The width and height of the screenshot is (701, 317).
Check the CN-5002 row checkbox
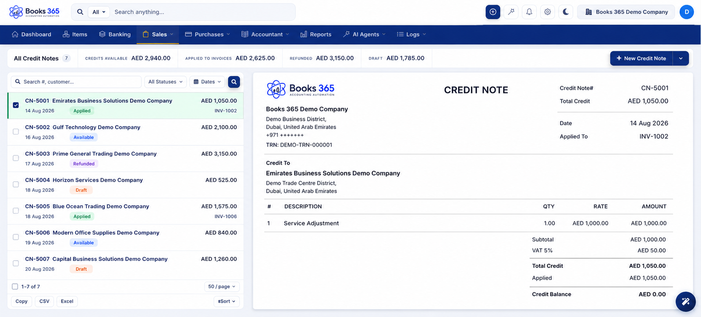point(16,132)
